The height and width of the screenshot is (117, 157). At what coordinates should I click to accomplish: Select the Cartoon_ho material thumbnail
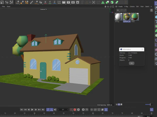[127, 17]
